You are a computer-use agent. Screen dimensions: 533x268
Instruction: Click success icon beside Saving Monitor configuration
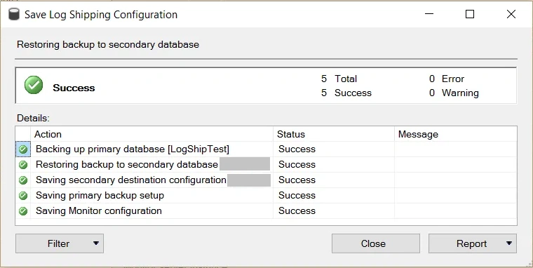click(23, 211)
